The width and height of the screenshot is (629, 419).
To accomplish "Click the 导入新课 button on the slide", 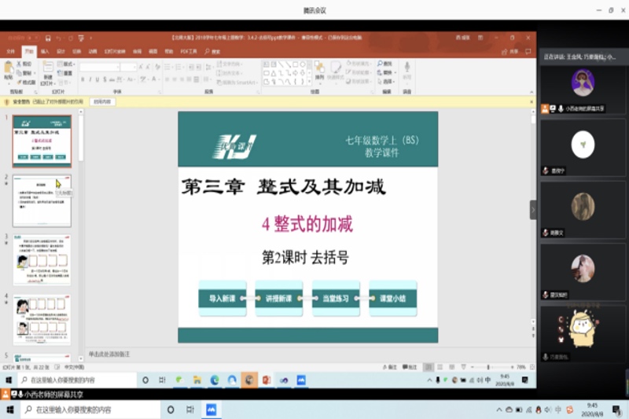I will 223,298.
